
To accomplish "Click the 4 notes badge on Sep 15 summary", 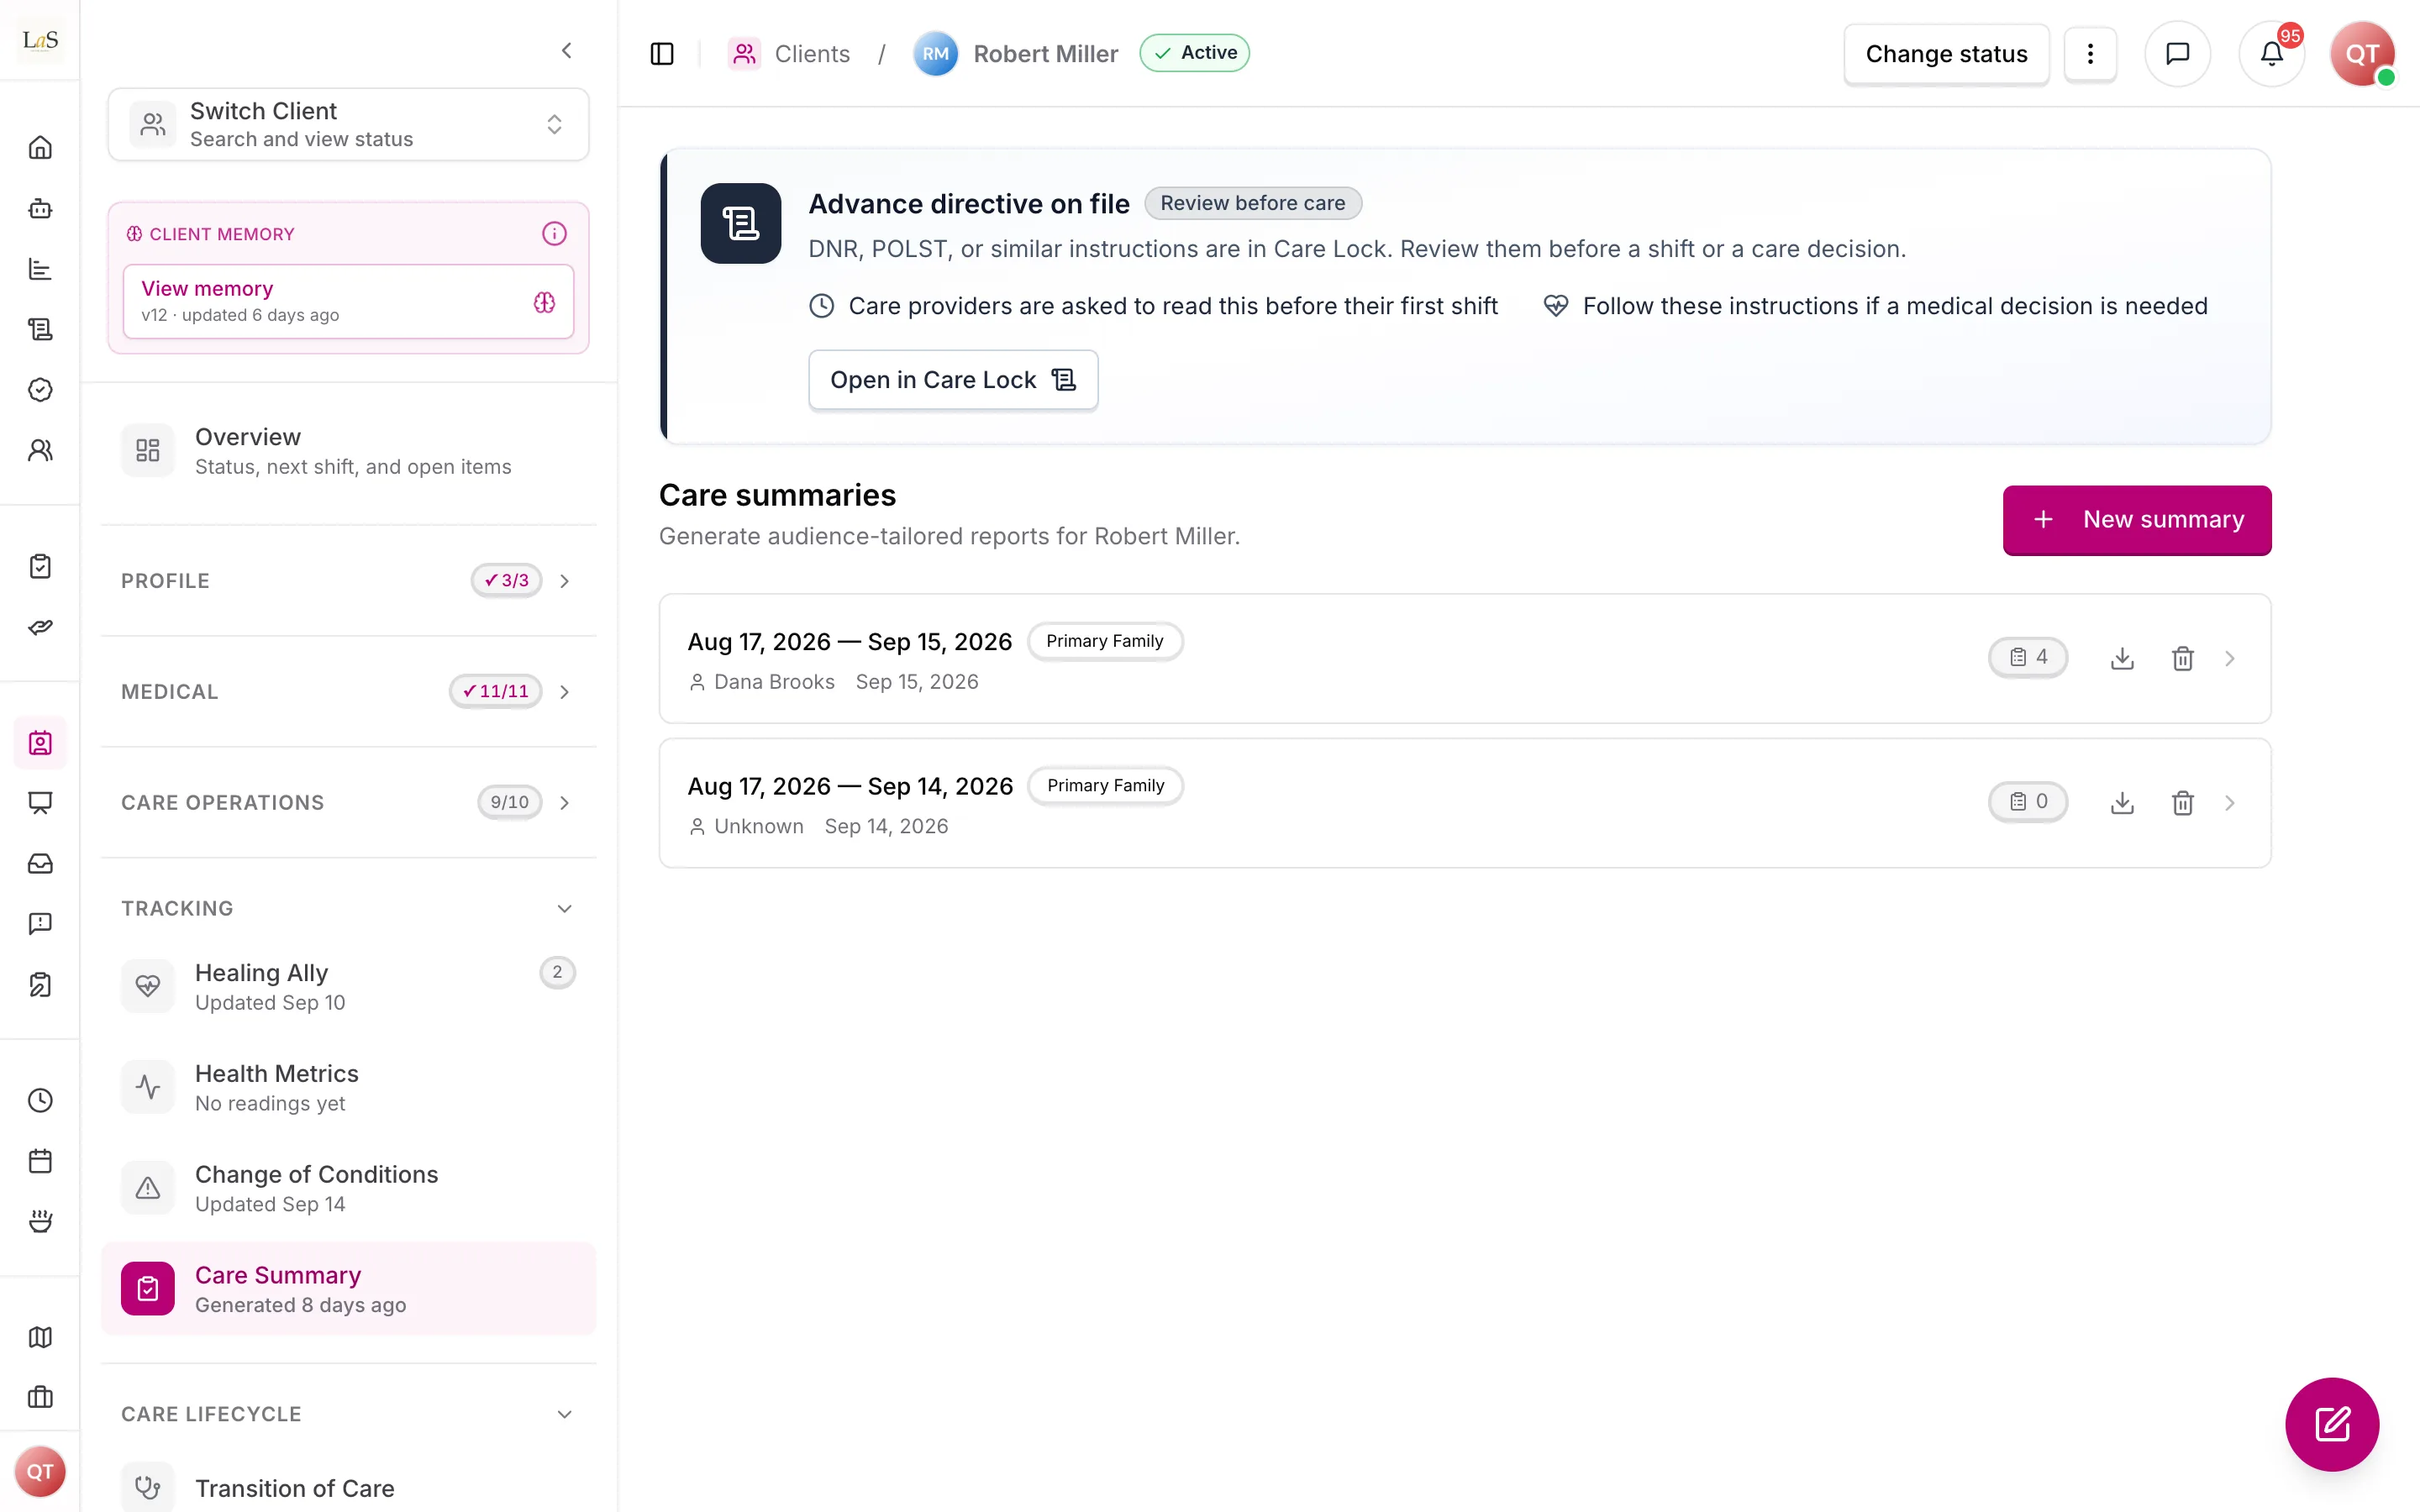I will coord(2028,658).
